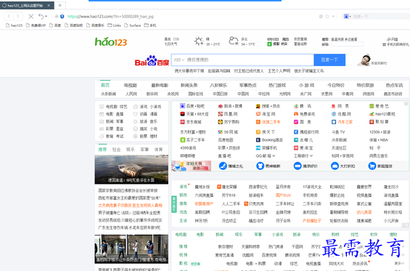Viewport: 410px width, 271px height.
Task: Open the Booking酒店 link
Action: [270, 140]
